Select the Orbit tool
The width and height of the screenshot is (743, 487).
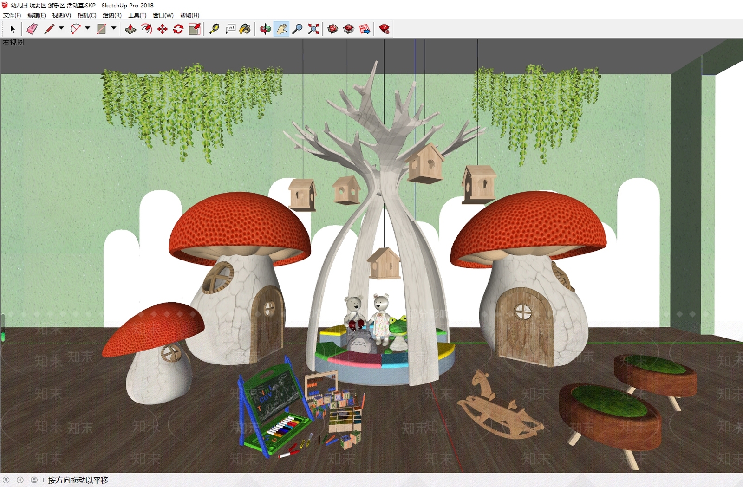click(x=265, y=29)
